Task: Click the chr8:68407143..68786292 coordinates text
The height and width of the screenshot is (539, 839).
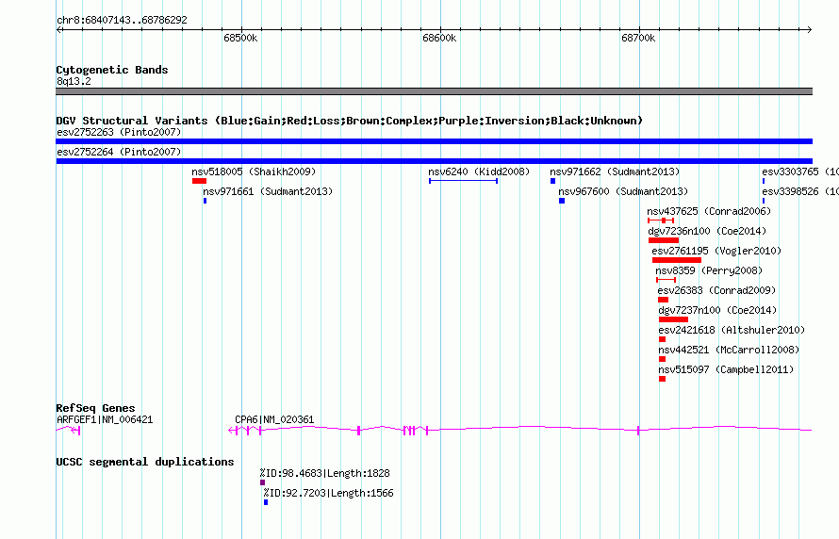Action: 122,20
